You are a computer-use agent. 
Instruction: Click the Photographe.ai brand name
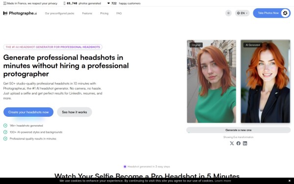pyautogui.click(x=23, y=13)
